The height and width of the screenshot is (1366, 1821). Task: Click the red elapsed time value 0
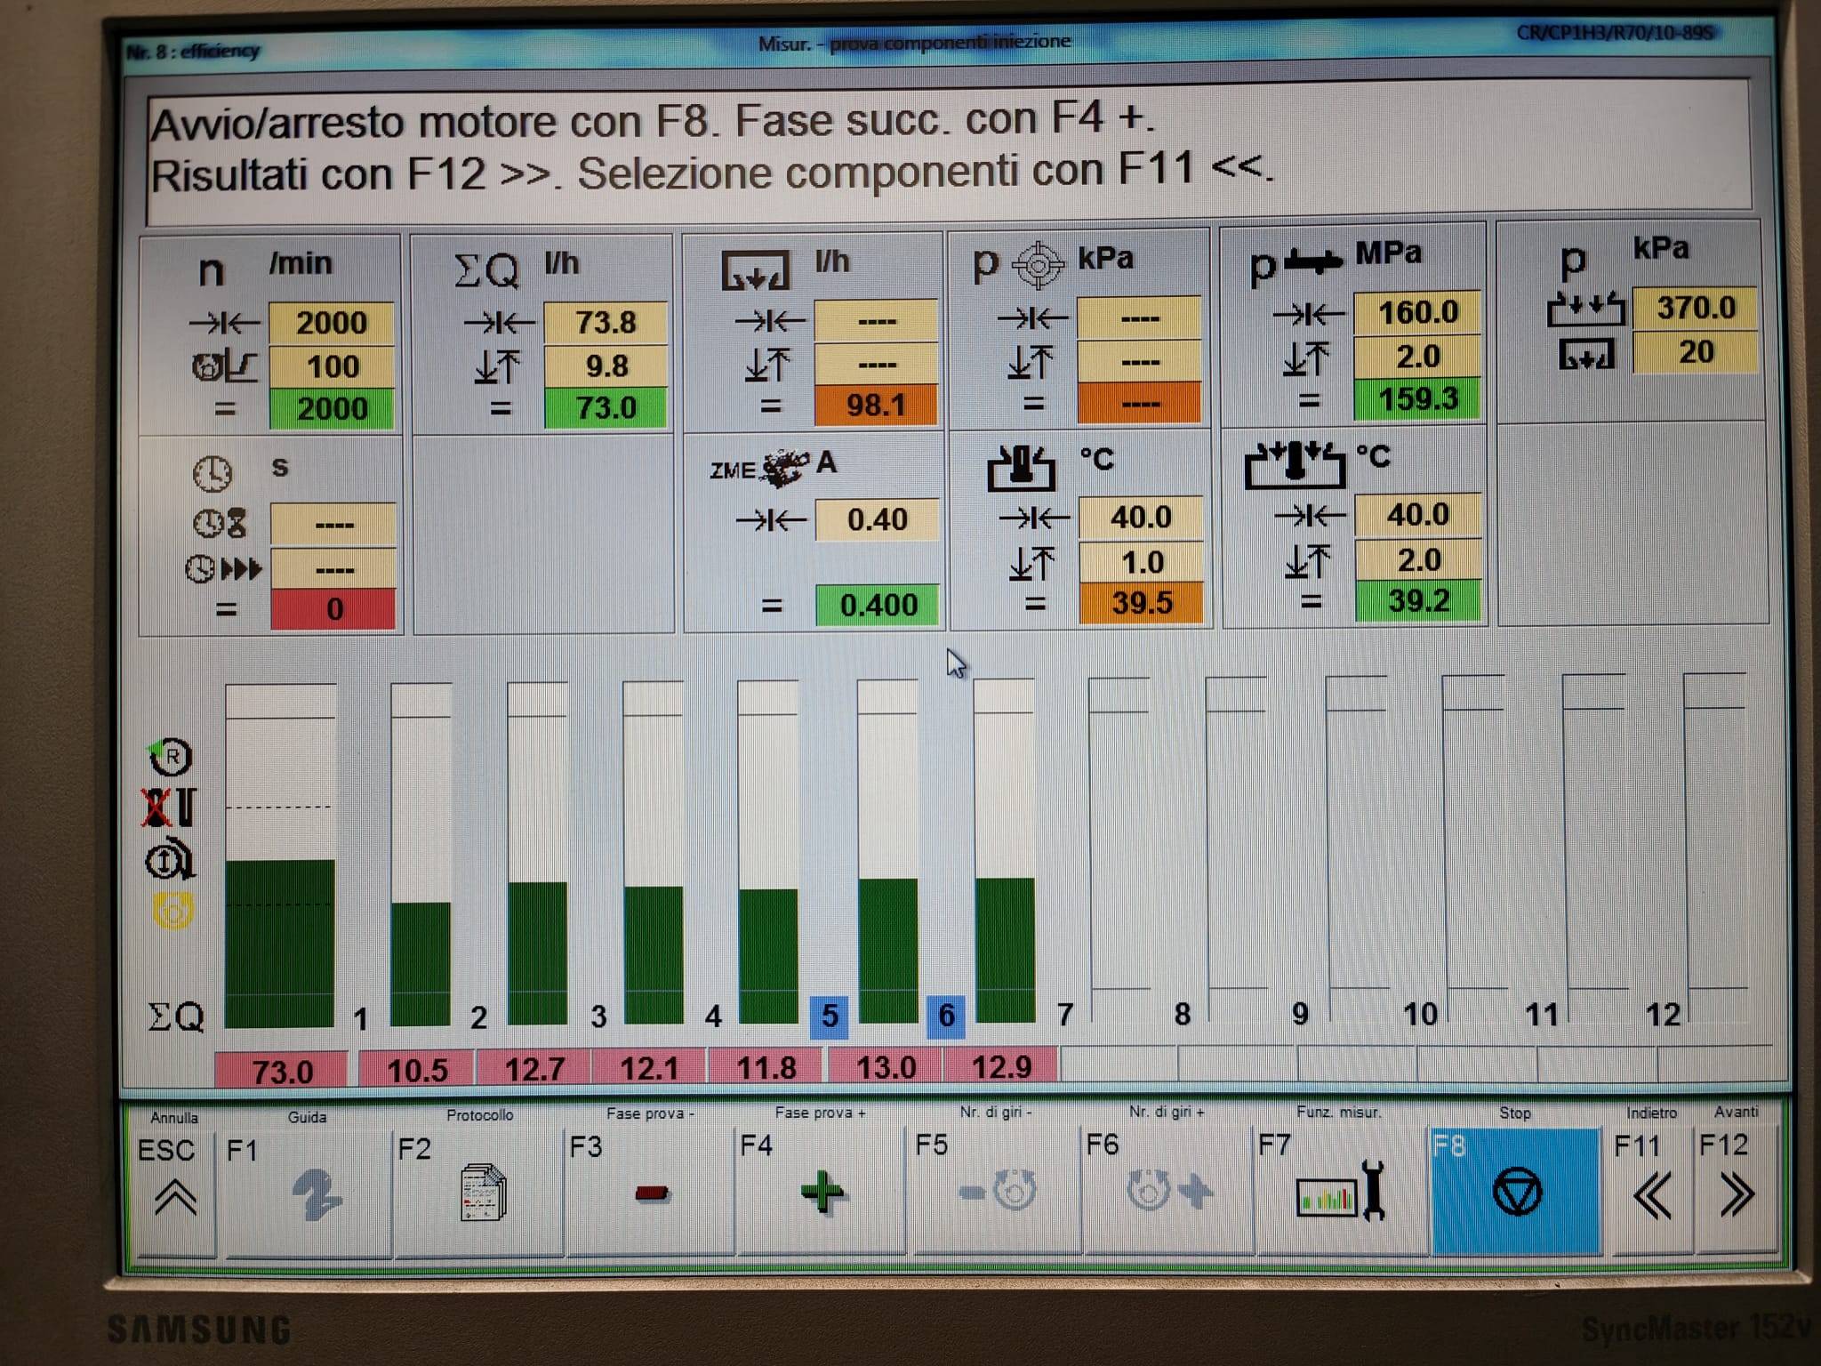click(x=333, y=609)
